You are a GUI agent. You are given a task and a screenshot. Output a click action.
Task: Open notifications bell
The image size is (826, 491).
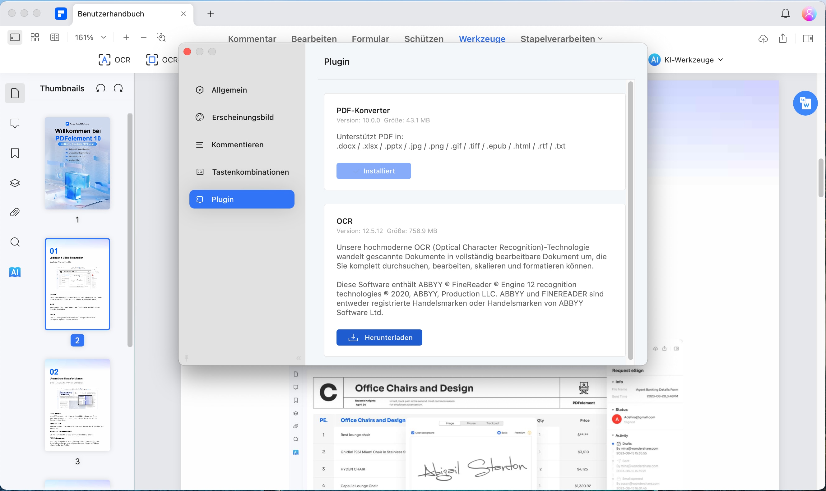point(785,14)
